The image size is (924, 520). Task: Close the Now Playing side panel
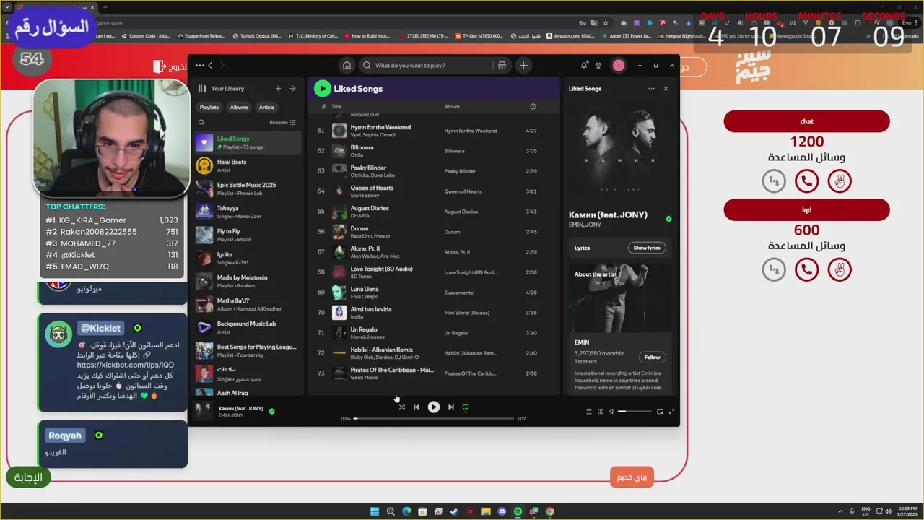666,89
